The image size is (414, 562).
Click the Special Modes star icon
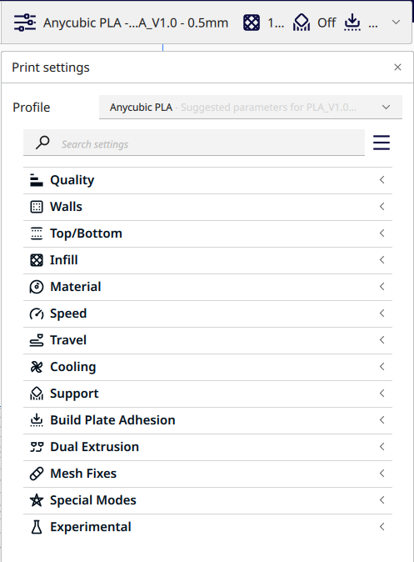[36, 500]
